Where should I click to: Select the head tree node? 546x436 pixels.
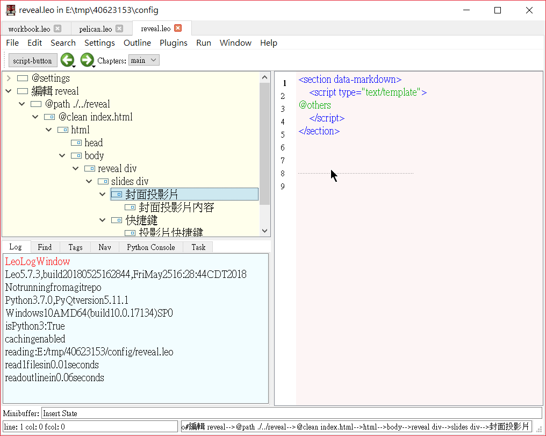click(x=94, y=143)
